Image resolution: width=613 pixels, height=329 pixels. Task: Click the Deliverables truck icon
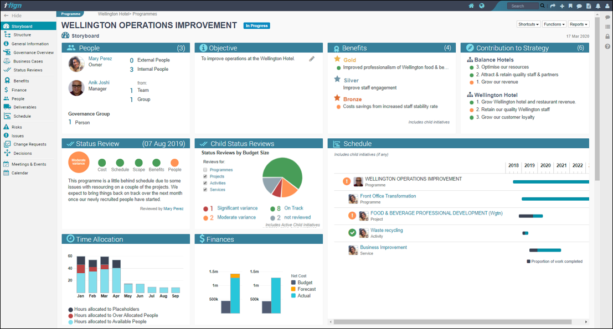[7, 107]
